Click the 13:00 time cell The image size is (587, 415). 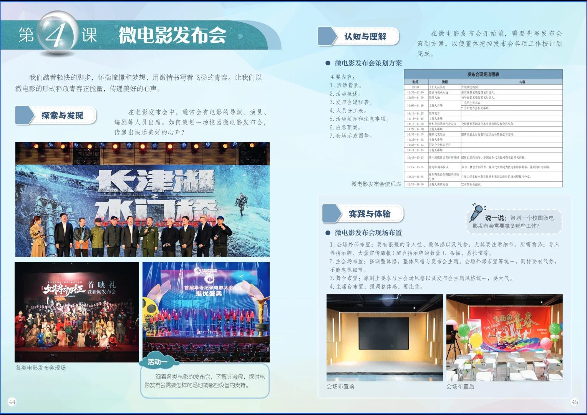coord(415,87)
